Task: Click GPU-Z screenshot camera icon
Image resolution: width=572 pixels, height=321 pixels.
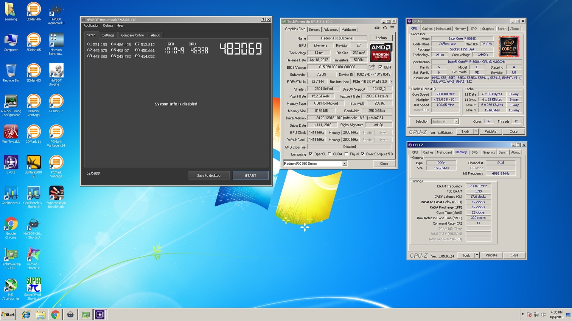Action: (377, 28)
